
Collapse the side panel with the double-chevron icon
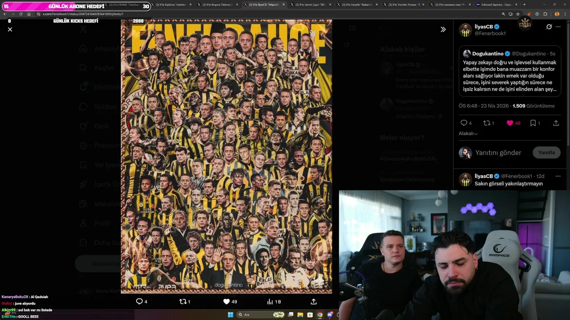pyautogui.click(x=443, y=29)
